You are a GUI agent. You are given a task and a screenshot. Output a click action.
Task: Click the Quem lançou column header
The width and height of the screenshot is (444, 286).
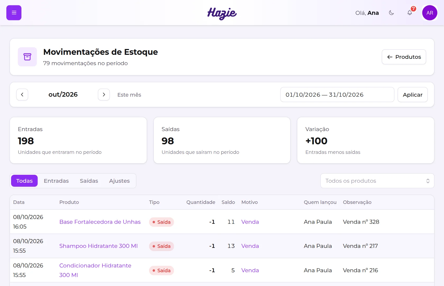(x=320, y=202)
